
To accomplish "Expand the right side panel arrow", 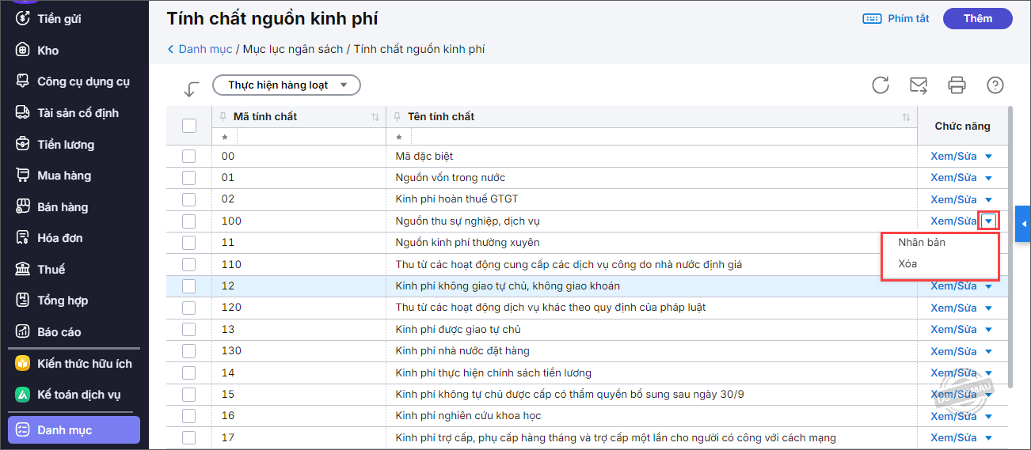I will (x=1023, y=225).
